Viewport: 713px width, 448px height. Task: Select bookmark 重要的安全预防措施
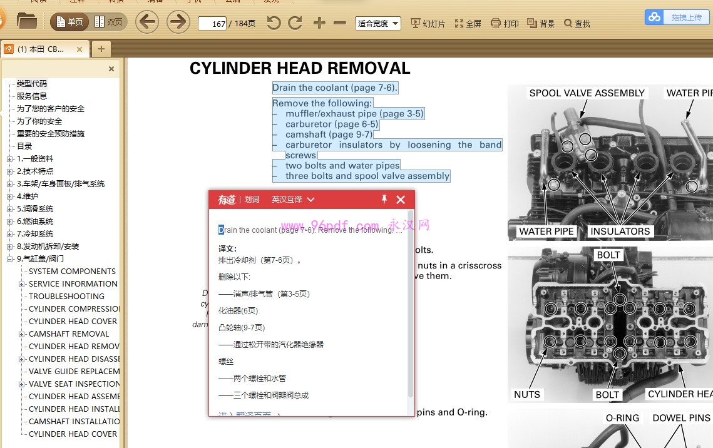click(x=51, y=133)
